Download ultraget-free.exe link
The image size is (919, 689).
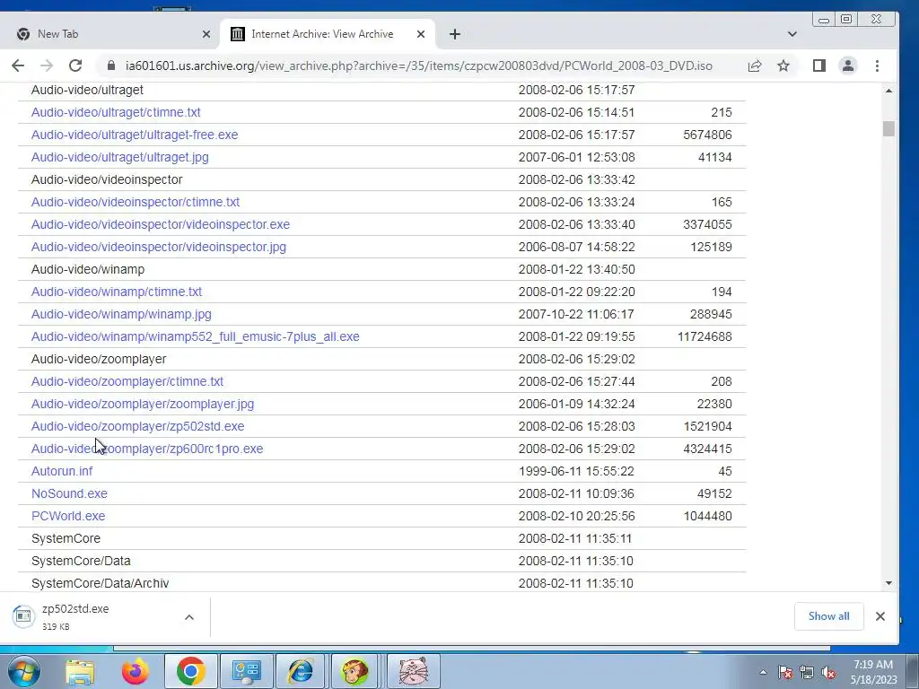pos(135,135)
